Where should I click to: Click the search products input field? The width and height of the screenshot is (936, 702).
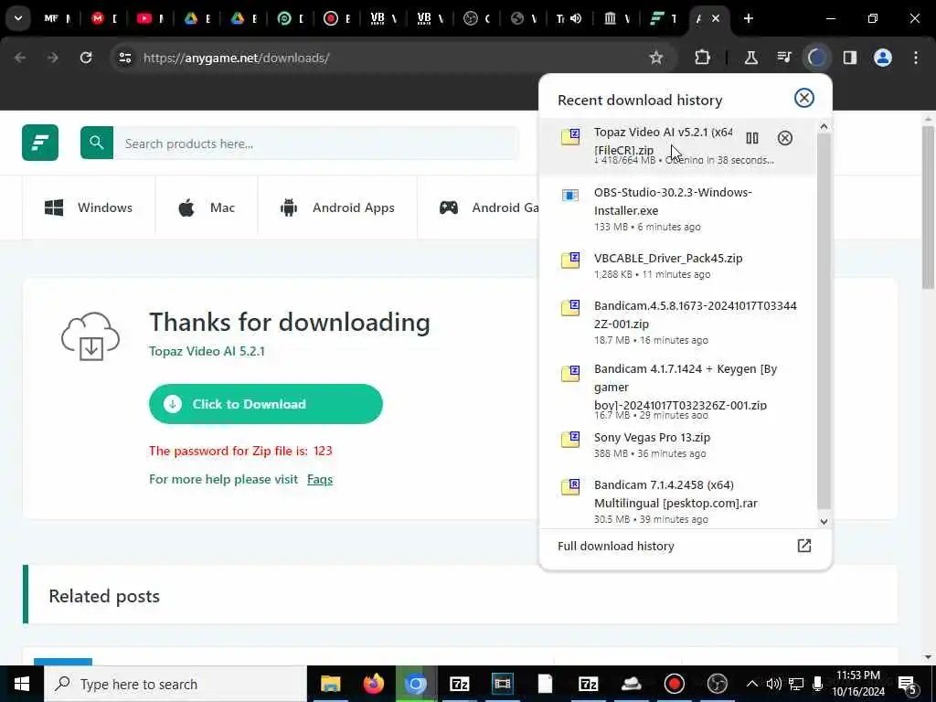[x=315, y=144]
